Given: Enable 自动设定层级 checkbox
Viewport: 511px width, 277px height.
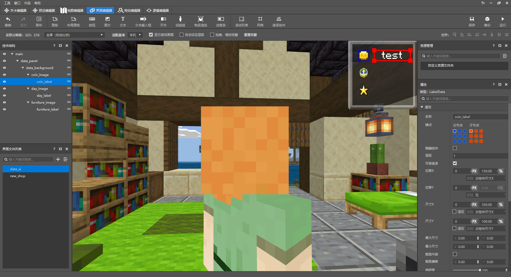Looking at the screenshot, I should pyautogui.click(x=182, y=35).
